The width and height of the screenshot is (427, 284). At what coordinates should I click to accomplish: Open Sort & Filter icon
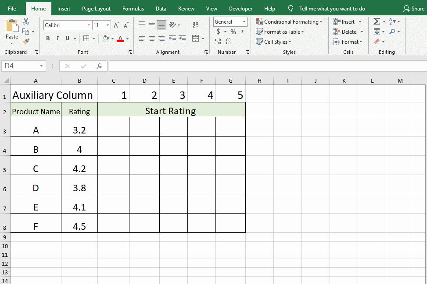[392, 21]
